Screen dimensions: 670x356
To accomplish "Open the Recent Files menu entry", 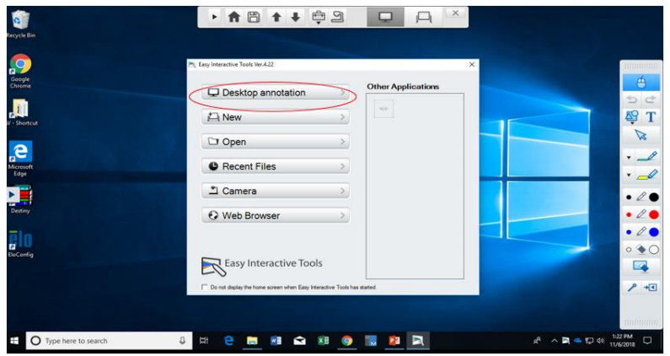I will pos(275,166).
